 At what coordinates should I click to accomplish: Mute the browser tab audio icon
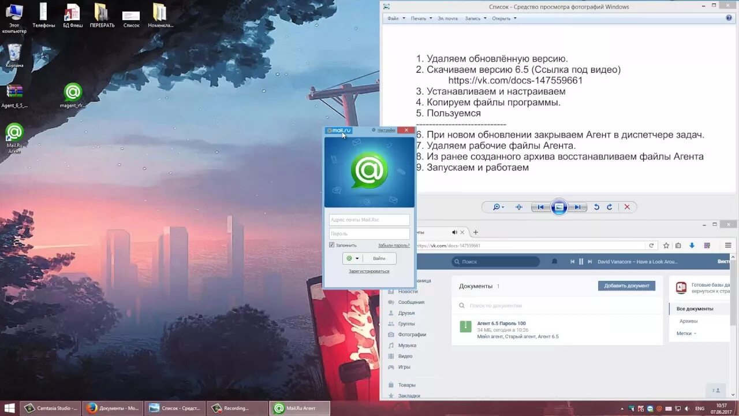455,232
